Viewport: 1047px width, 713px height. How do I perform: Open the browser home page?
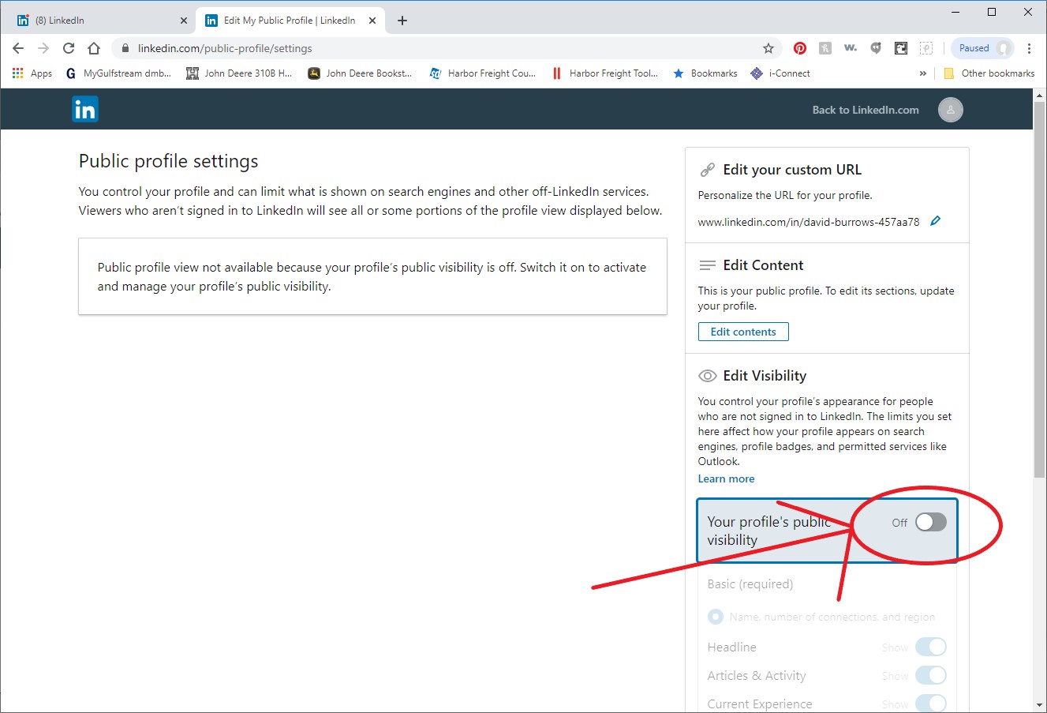point(94,48)
